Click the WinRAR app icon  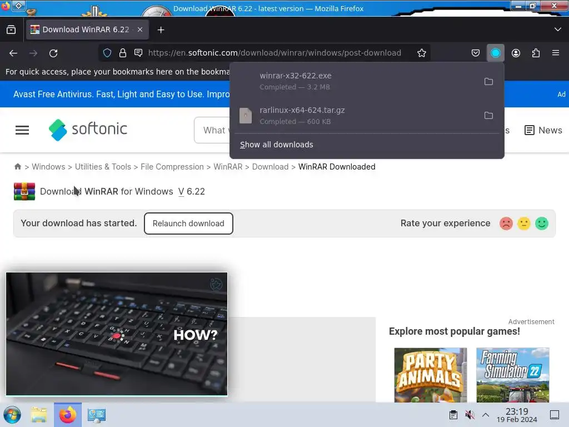tap(24, 191)
